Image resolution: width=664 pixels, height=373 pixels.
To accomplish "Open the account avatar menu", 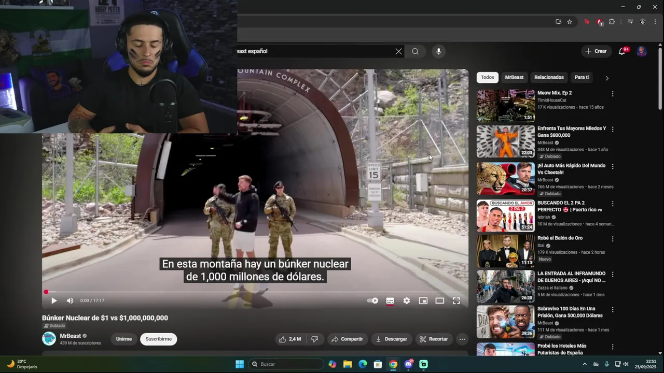I will (x=642, y=51).
